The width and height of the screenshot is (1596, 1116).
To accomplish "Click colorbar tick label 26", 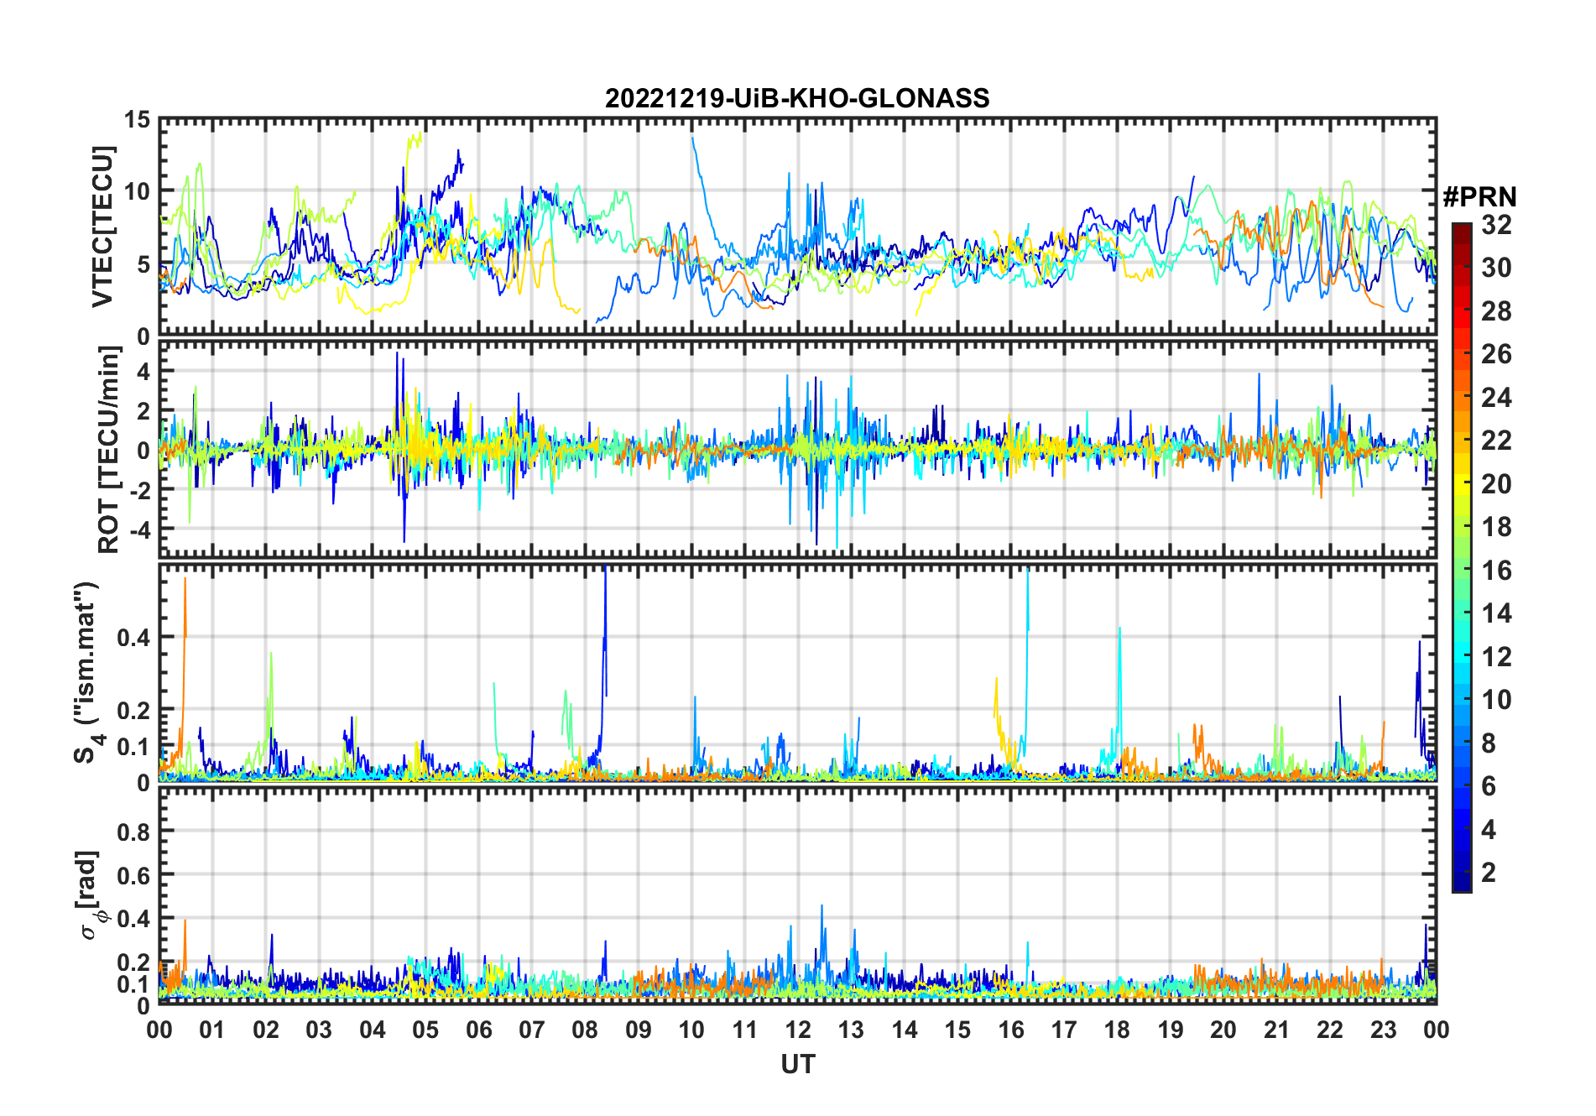I will coord(1496,354).
